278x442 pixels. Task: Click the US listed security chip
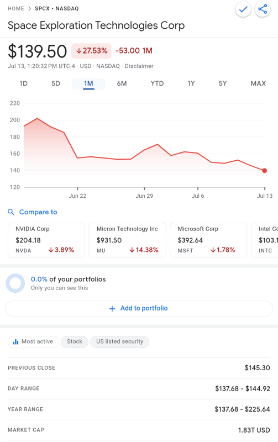pyautogui.click(x=119, y=341)
